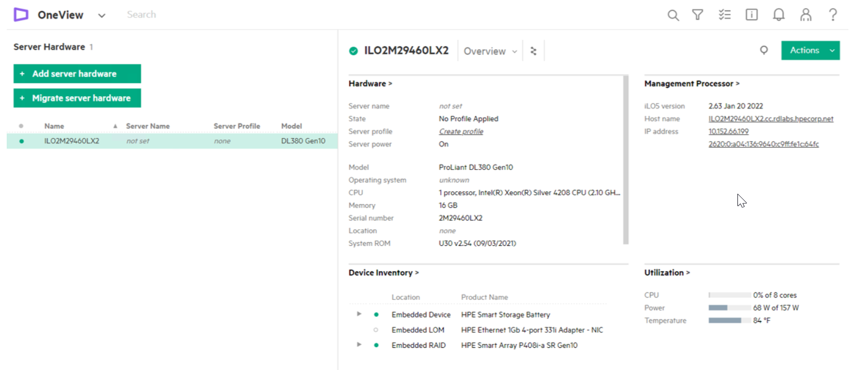The height and width of the screenshot is (370, 852).
Task: Click the Temperature utilization bar
Action: (730, 321)
